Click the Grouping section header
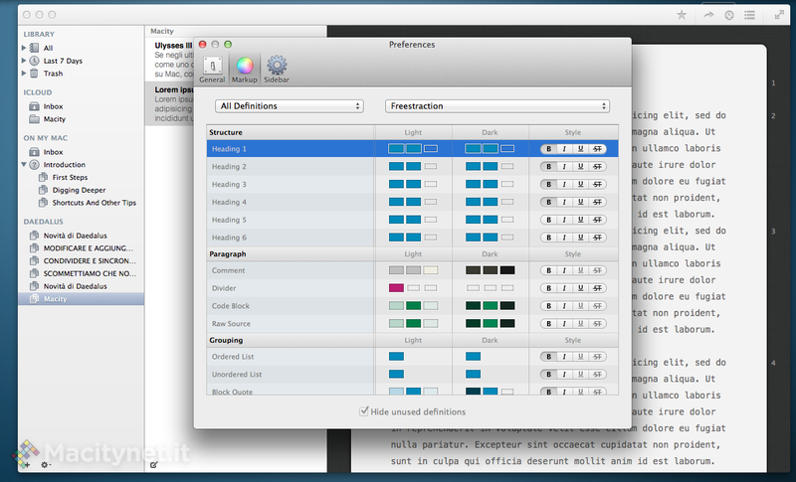796x482 pixels. click(226, 340)
